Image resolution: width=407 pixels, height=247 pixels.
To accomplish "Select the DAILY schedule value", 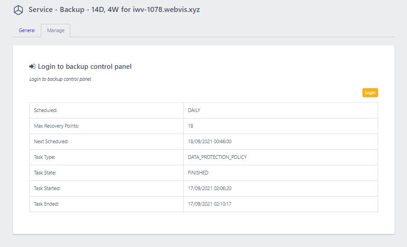I will (x=194, y=110).
